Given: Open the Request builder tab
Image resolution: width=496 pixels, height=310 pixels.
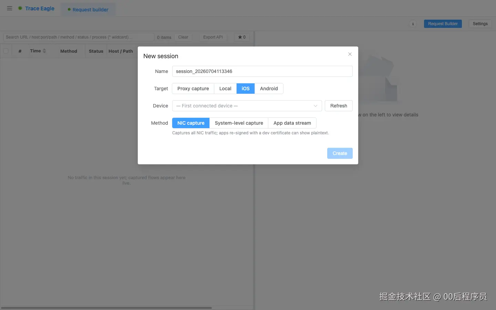Looking at the screenshot, I should point(88,10).
